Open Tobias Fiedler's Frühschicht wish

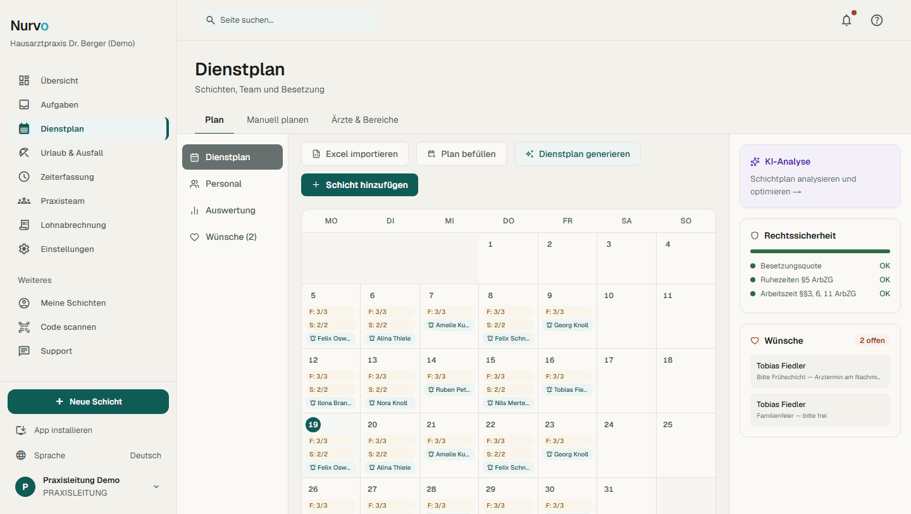click(820, 372)
